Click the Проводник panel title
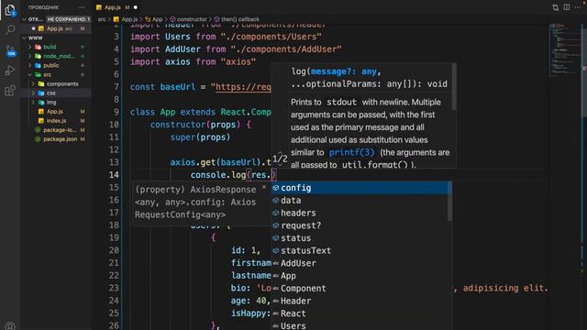Image resolution: width=587 pixels, height=330 pixels. pos(43,7)
